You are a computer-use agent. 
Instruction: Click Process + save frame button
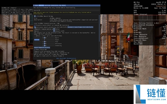coord(80,27)
